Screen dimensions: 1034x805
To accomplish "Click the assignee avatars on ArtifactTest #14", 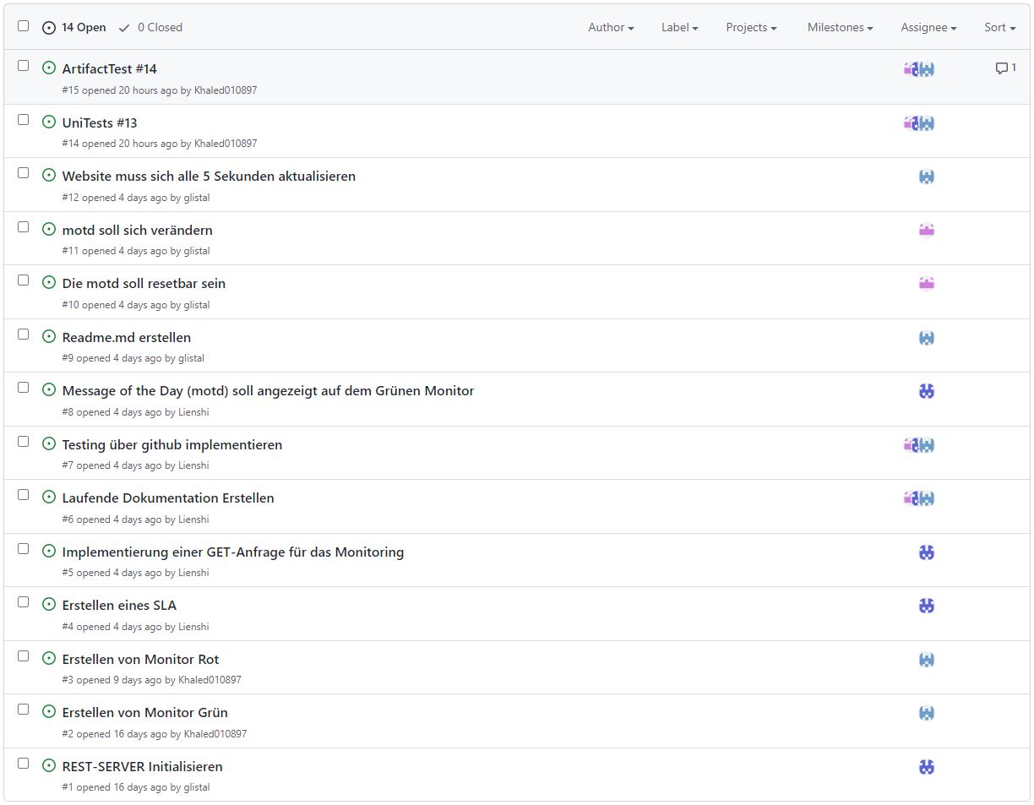I will (x=919, y=69).
